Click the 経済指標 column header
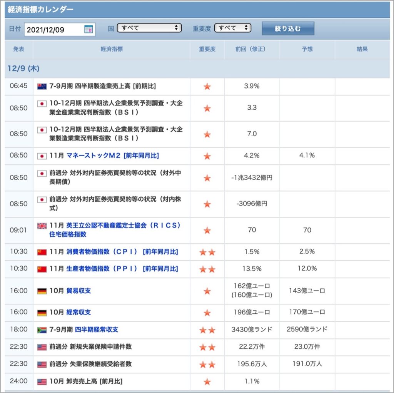Viewport: 394px width, 393px height. click(112, 49)
